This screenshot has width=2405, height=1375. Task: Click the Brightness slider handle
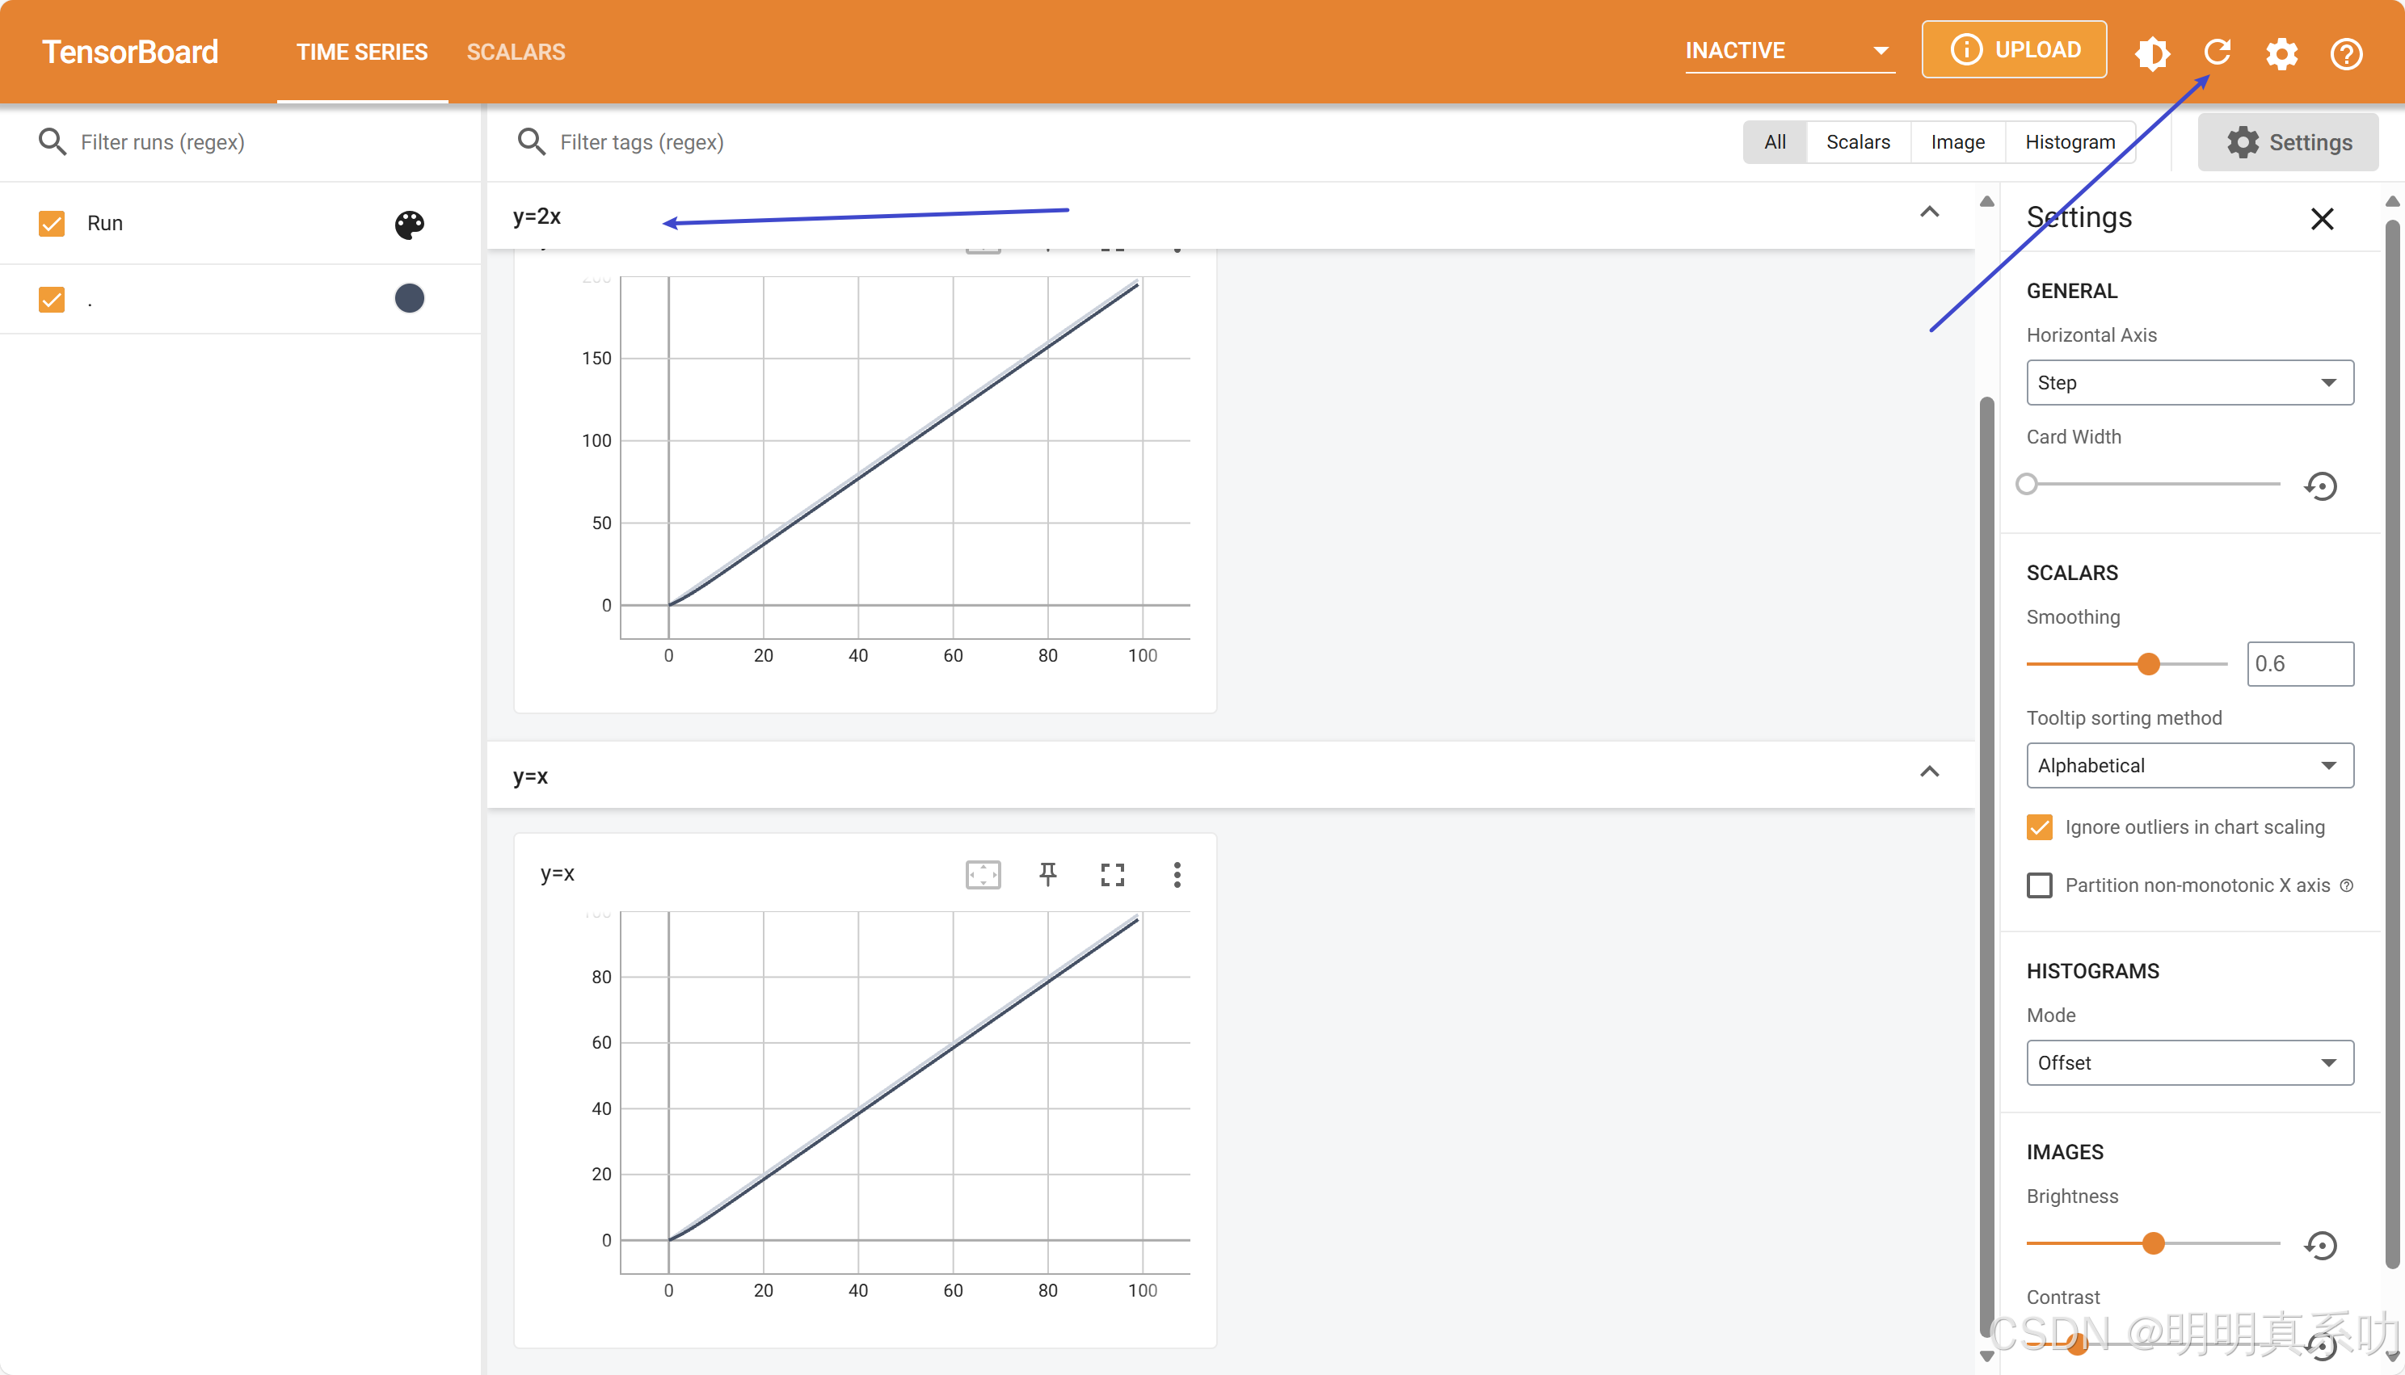coord(2153,1244)
